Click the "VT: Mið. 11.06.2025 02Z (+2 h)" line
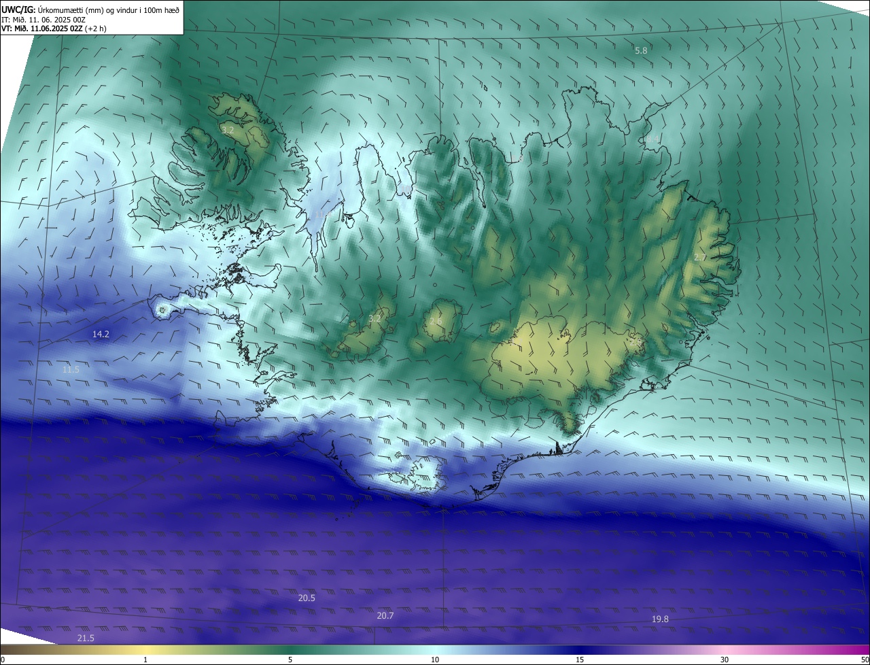This screenshot has width=870, height=665. pyautogui.click(x=54, y=29)
